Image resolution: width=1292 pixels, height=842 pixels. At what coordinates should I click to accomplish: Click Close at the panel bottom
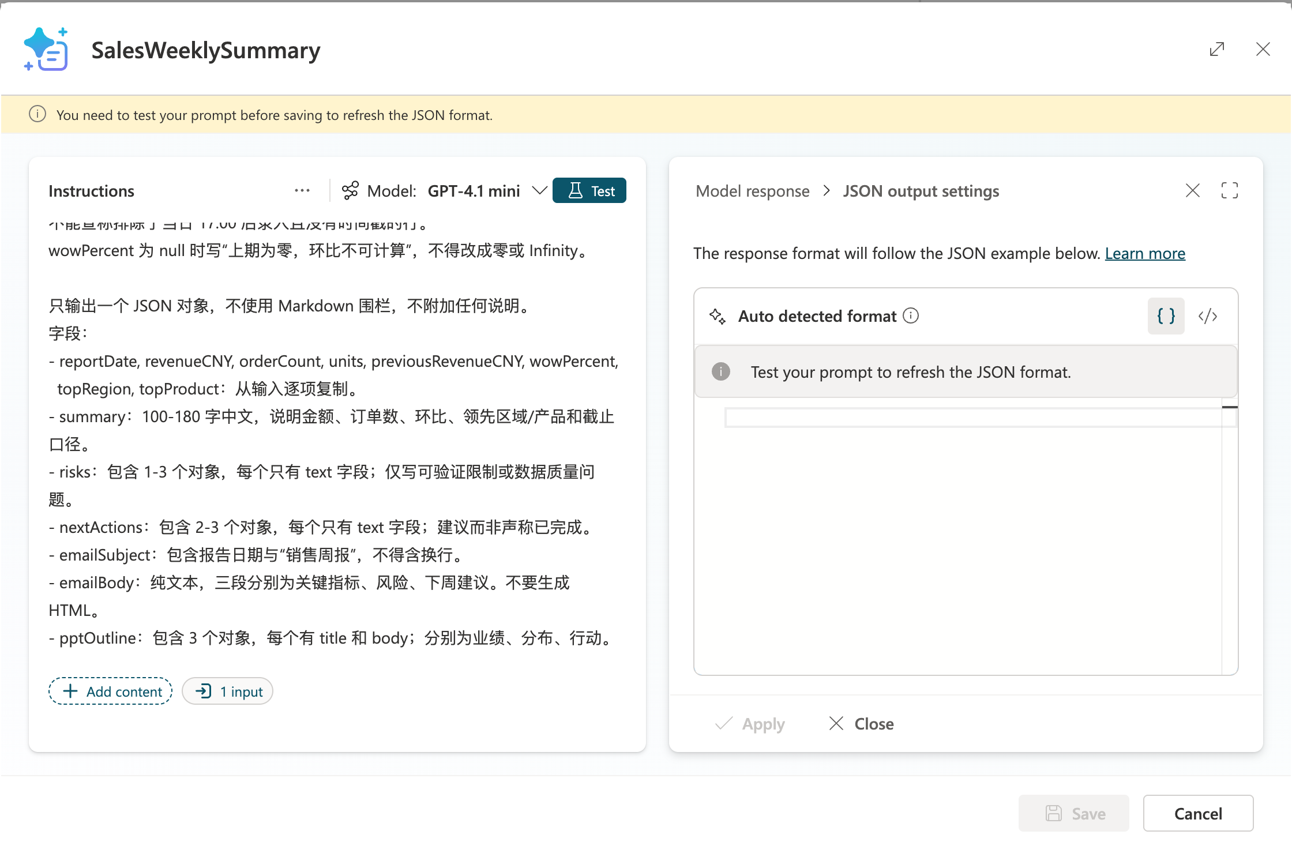861,724
